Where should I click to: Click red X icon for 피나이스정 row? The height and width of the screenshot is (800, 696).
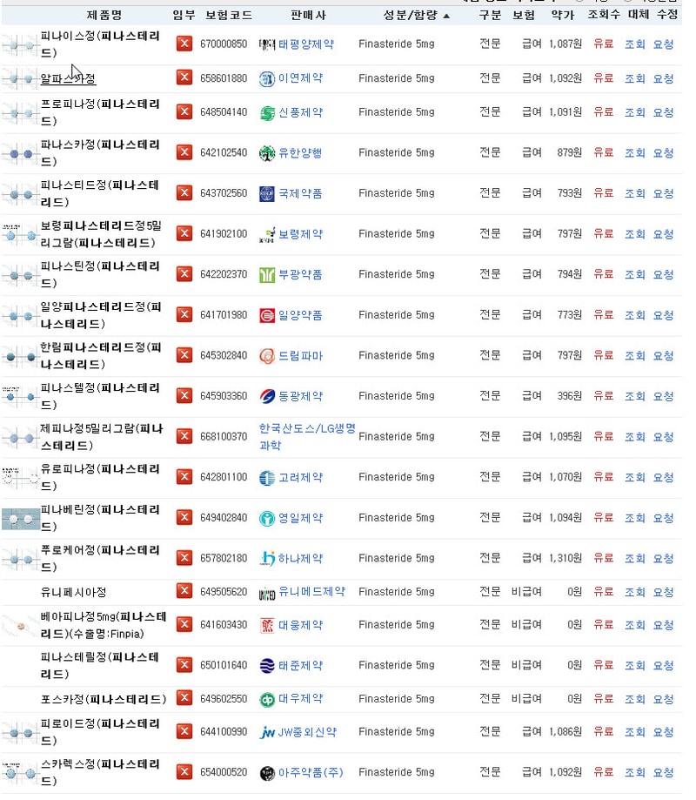pyautogui.click(x=184, y=44)
